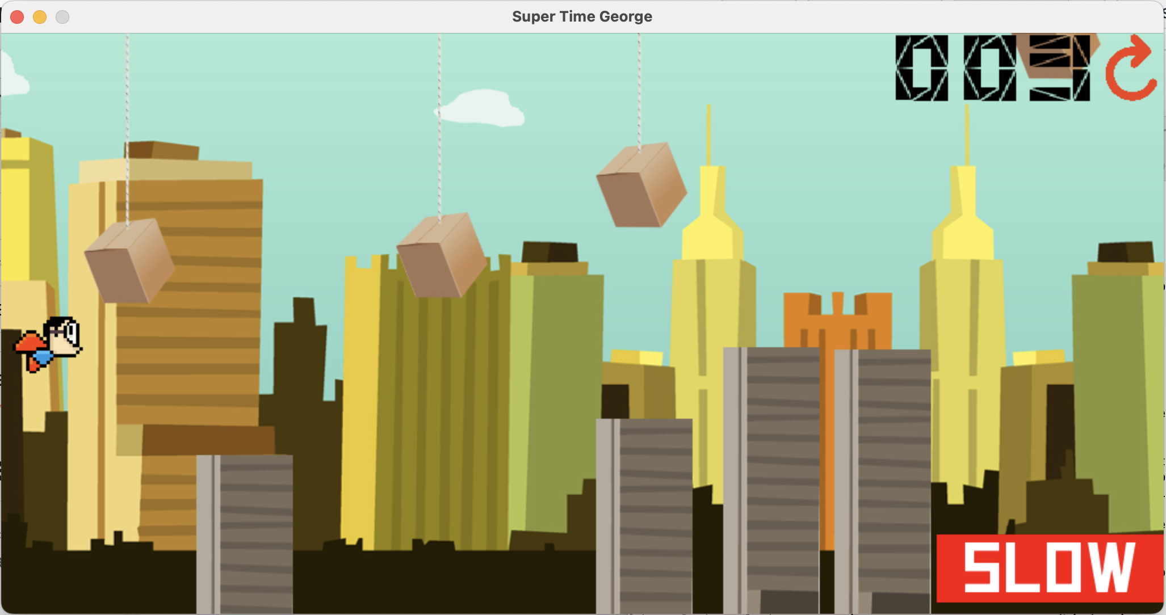This screenshot has height=615, width=1166.
Task: Click the middle digit of the score counter
Action: 989,68
